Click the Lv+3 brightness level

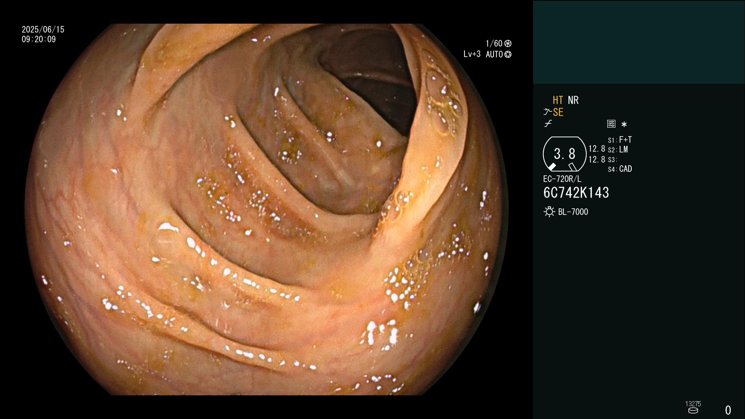pyautogui.click(x=472, y=54)
